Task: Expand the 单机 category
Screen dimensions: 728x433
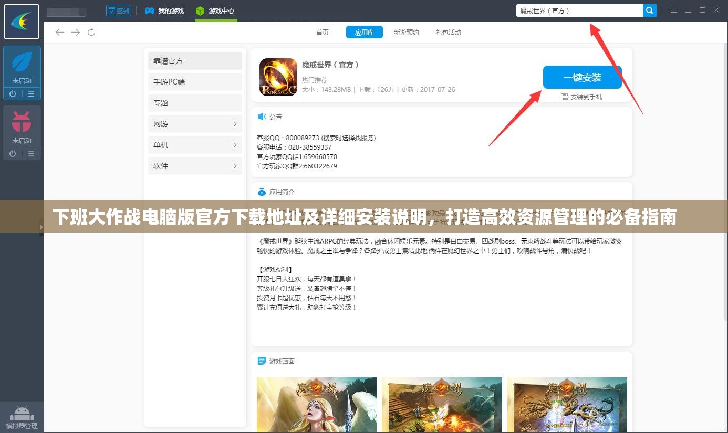Action: [195, 145]
